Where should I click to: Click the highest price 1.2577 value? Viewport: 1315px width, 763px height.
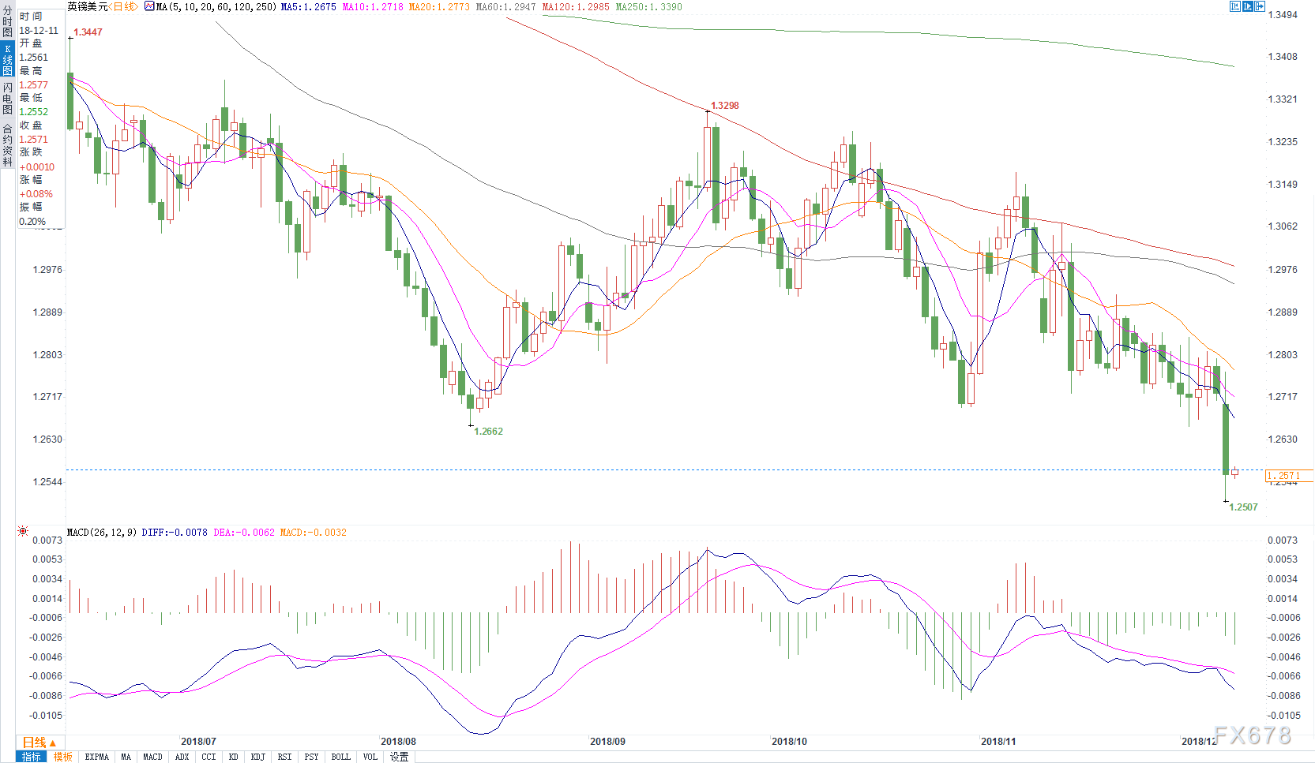click(x=34, y=85)
